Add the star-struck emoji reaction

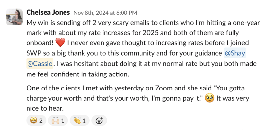[x=36, y=120]
